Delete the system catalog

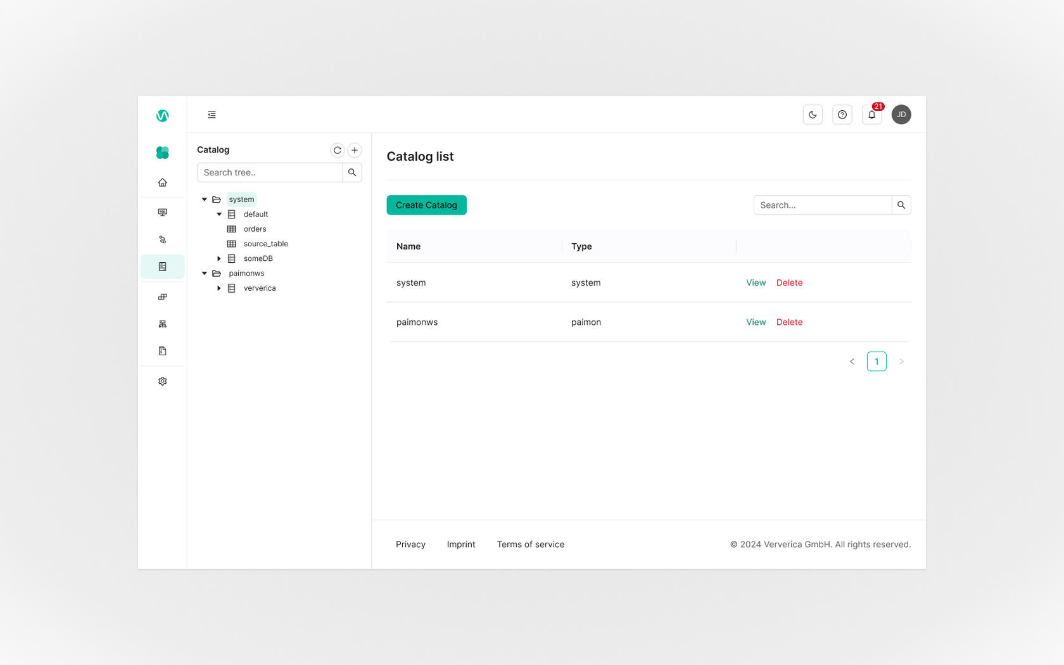tap(789, 283)
